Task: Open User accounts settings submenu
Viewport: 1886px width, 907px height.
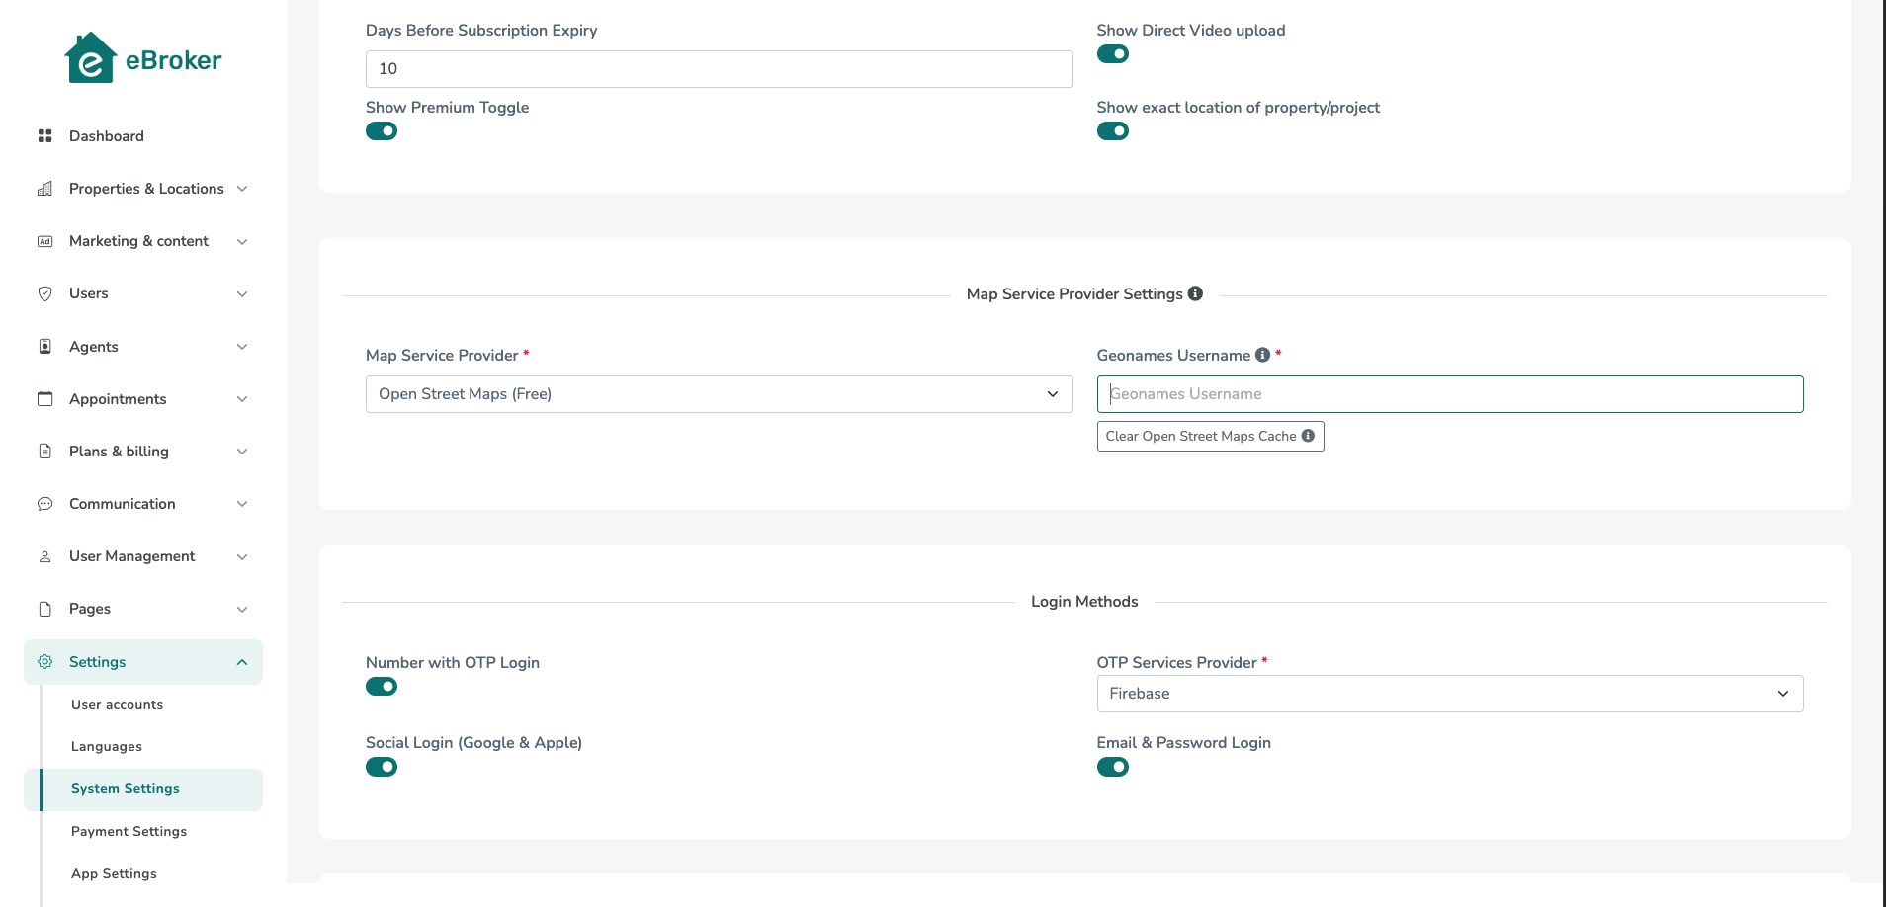Action: [117, 704]
